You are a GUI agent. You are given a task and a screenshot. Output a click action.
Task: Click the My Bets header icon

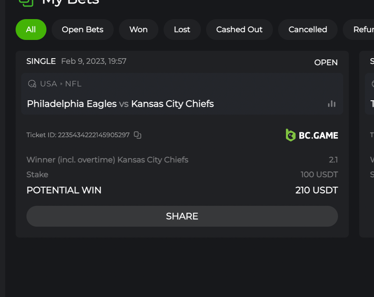click(x=26, y=2)
